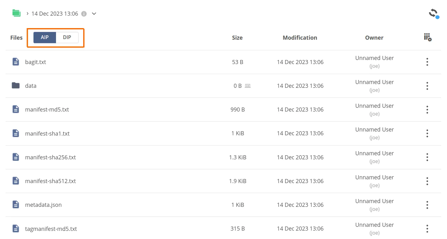Open the actions menu for the data folder
This screenshot has width=447, height=239.
coord(427,86)
